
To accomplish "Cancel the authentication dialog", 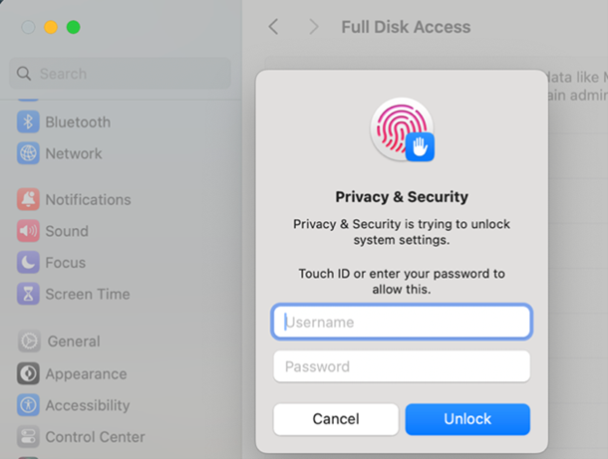I will pos(336,419).
